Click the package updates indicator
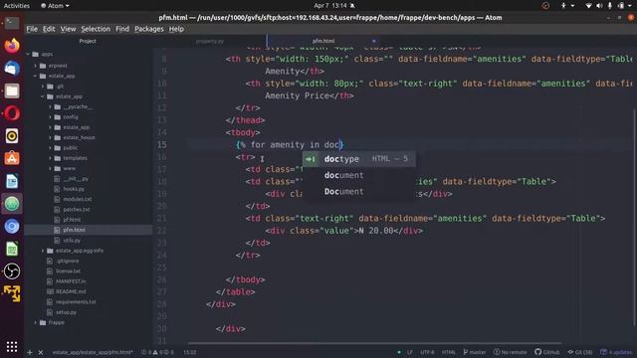Screen dimensions: 637x358 click(617, 352)
